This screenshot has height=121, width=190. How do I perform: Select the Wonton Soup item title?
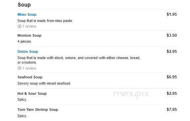(30, 35)
